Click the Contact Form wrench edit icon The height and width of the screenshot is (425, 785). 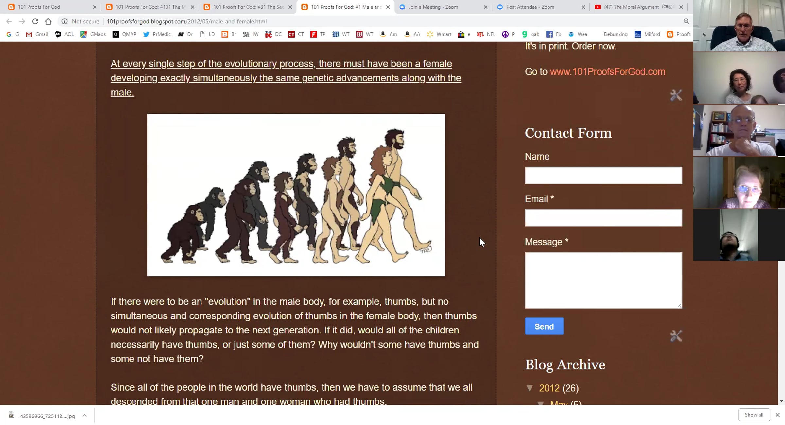[x=676, y=336]
